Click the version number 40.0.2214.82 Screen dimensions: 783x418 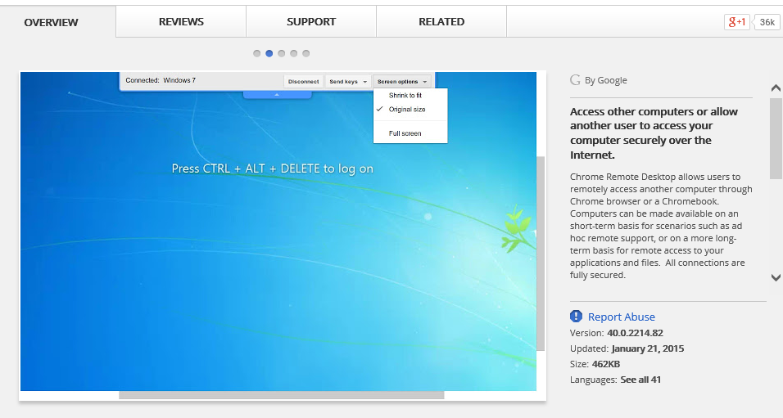coord(636,333)
